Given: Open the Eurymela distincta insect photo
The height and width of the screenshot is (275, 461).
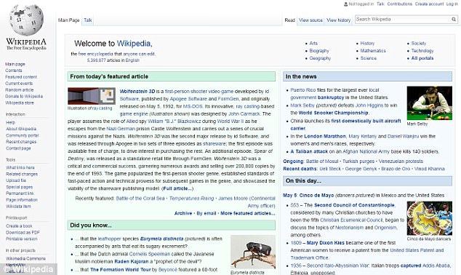Looking at the screenshot, I should pos(253,252).
